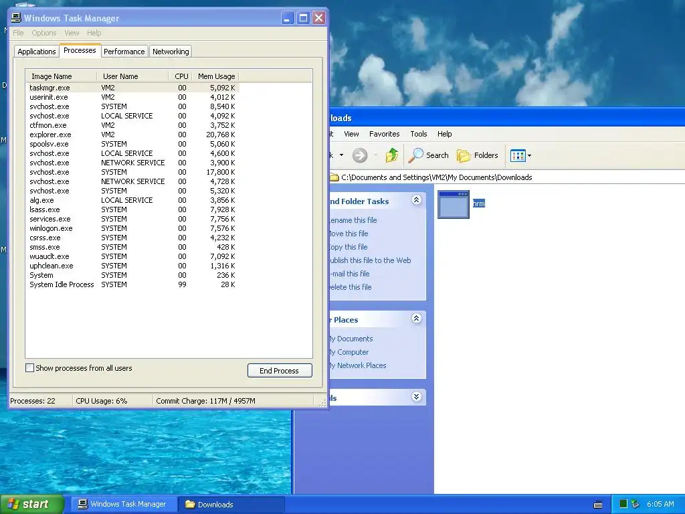The height and width of the screenshot is (514, 685).
Task: Click E-mail this file link
Action: 349,274
